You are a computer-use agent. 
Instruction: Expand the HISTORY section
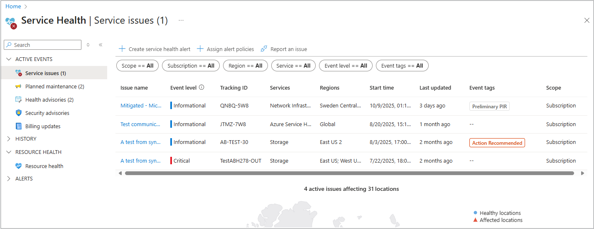point(9,139)
